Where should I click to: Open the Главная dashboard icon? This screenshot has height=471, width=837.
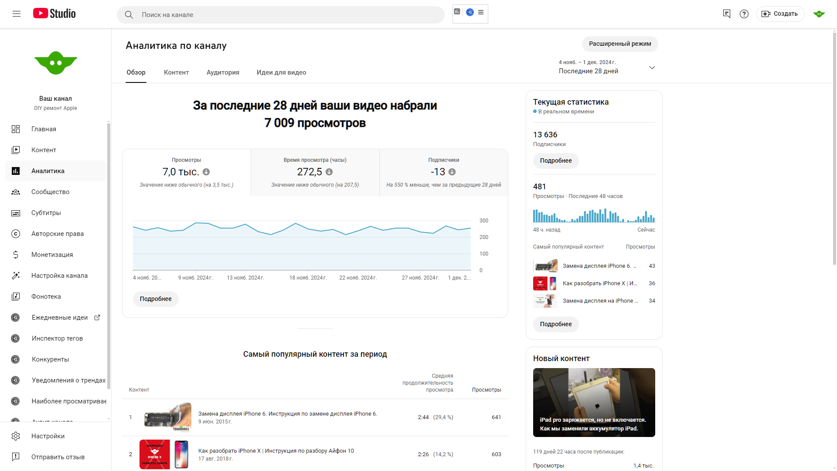[x=16, y=129]
